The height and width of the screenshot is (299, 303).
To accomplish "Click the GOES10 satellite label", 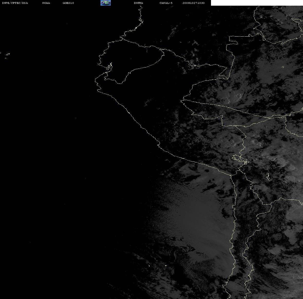I will coord(68,3).
